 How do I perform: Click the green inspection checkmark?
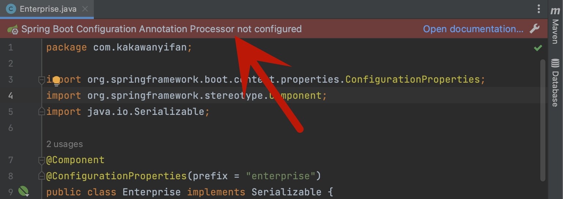[538, 48]
